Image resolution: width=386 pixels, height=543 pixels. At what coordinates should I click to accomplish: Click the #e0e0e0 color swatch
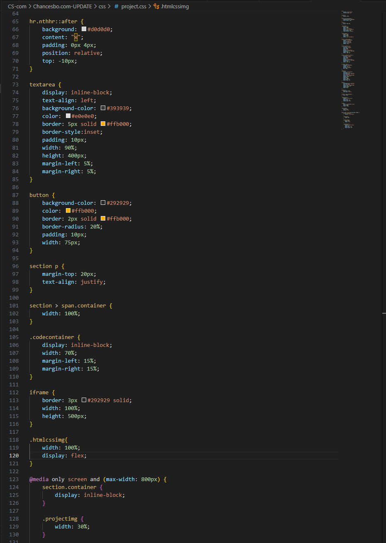coord(68,116)
